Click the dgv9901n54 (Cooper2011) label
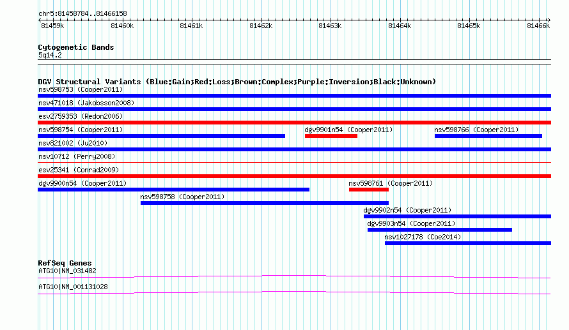This screenshot has height=330, width=569. point(348,130)
